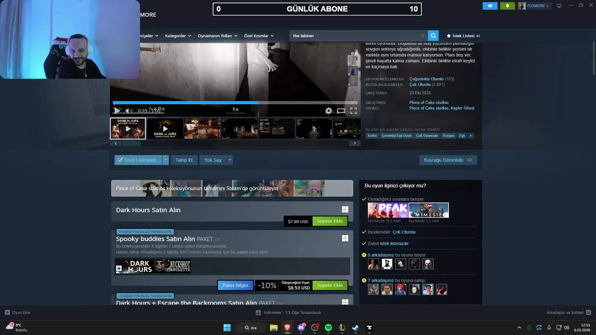Show hidden system tray icons
The image size is (596, 335).
(519, 328)
